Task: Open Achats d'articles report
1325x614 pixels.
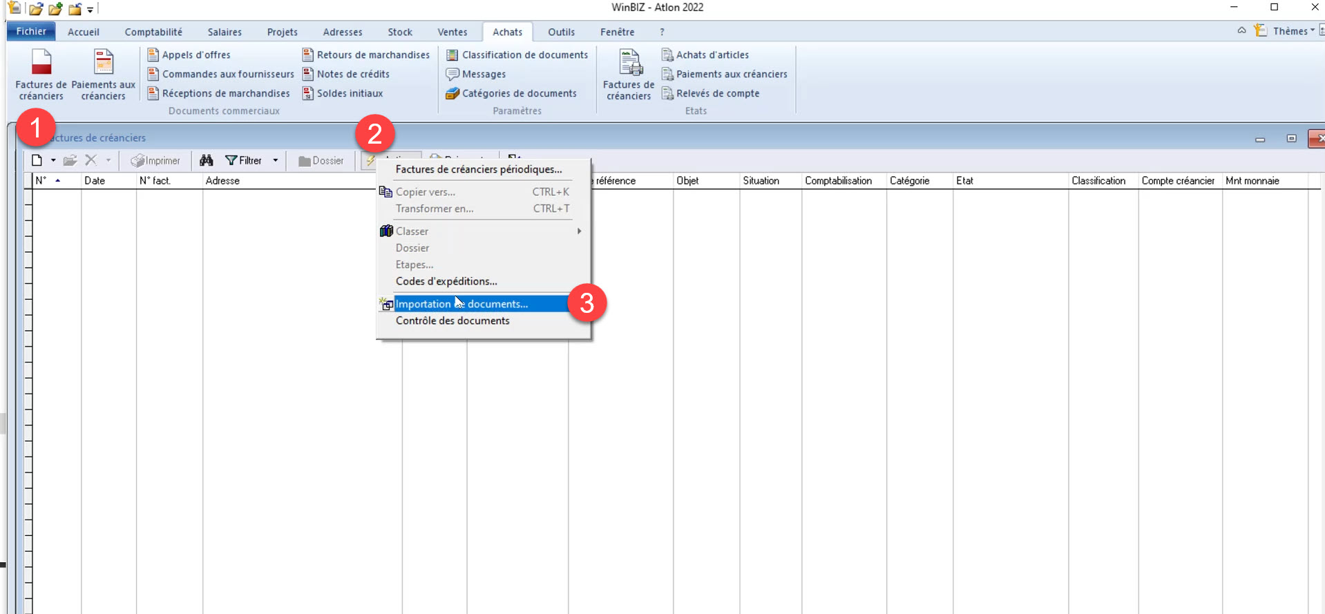Action: pos(705,55)
